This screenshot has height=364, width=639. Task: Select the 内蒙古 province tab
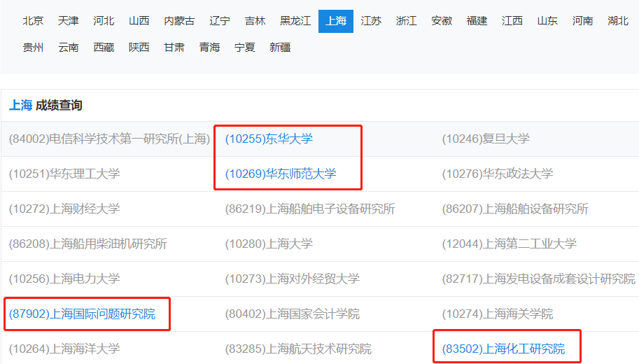[179, 21]
